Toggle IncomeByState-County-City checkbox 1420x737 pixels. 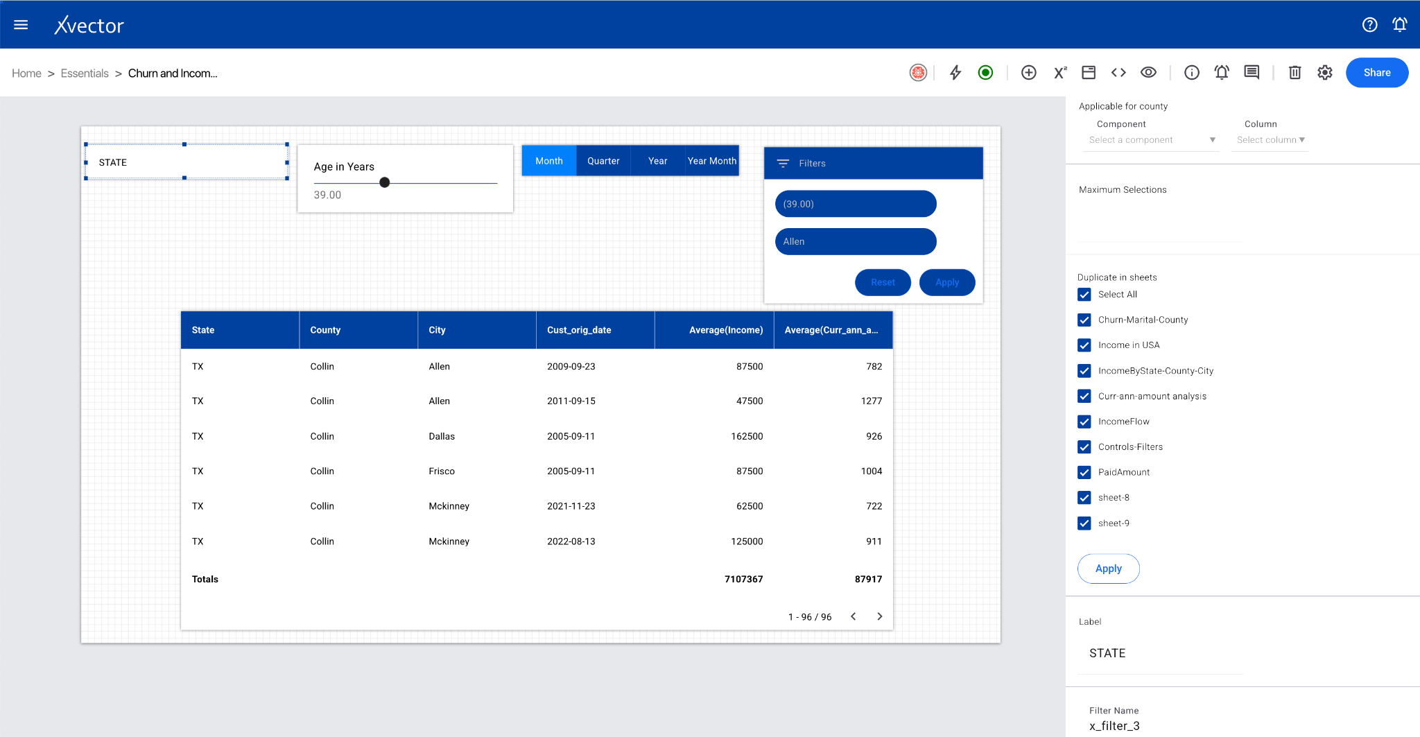(1084, 371)
